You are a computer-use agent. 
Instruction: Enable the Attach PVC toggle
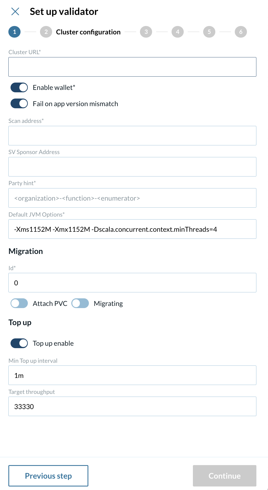19,303
